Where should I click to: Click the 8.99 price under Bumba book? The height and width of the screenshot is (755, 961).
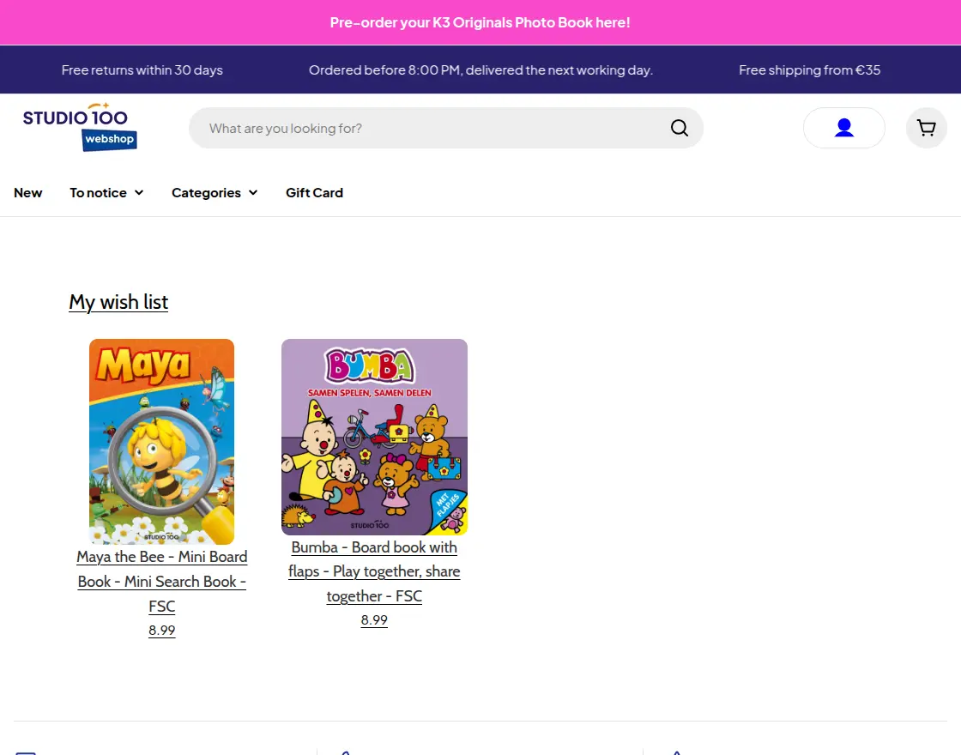374,620
